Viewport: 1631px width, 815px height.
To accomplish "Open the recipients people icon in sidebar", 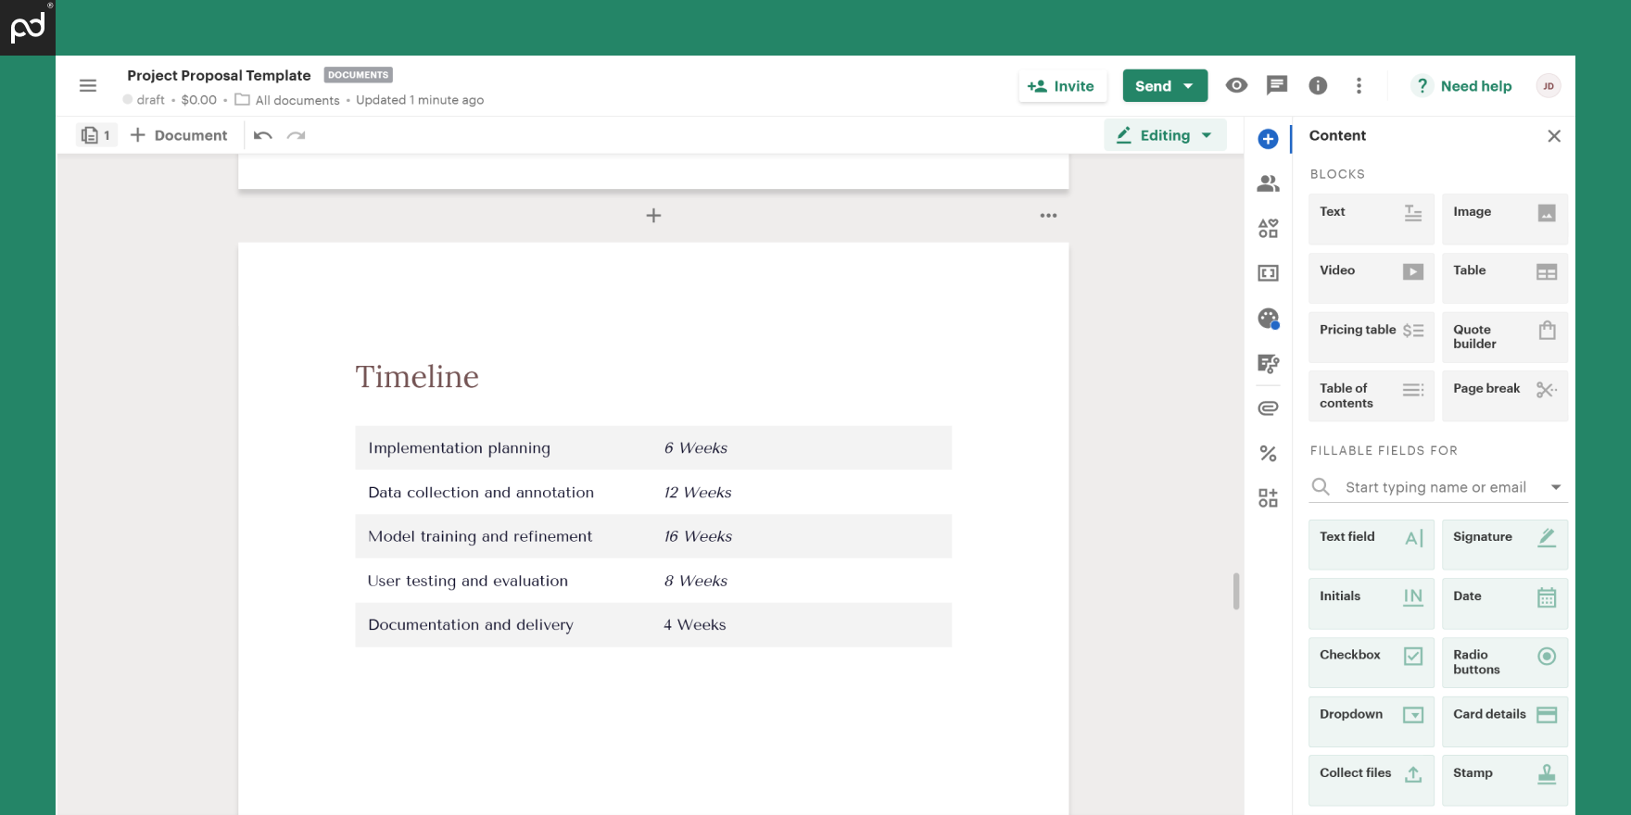I will (x=1268, y=183).
